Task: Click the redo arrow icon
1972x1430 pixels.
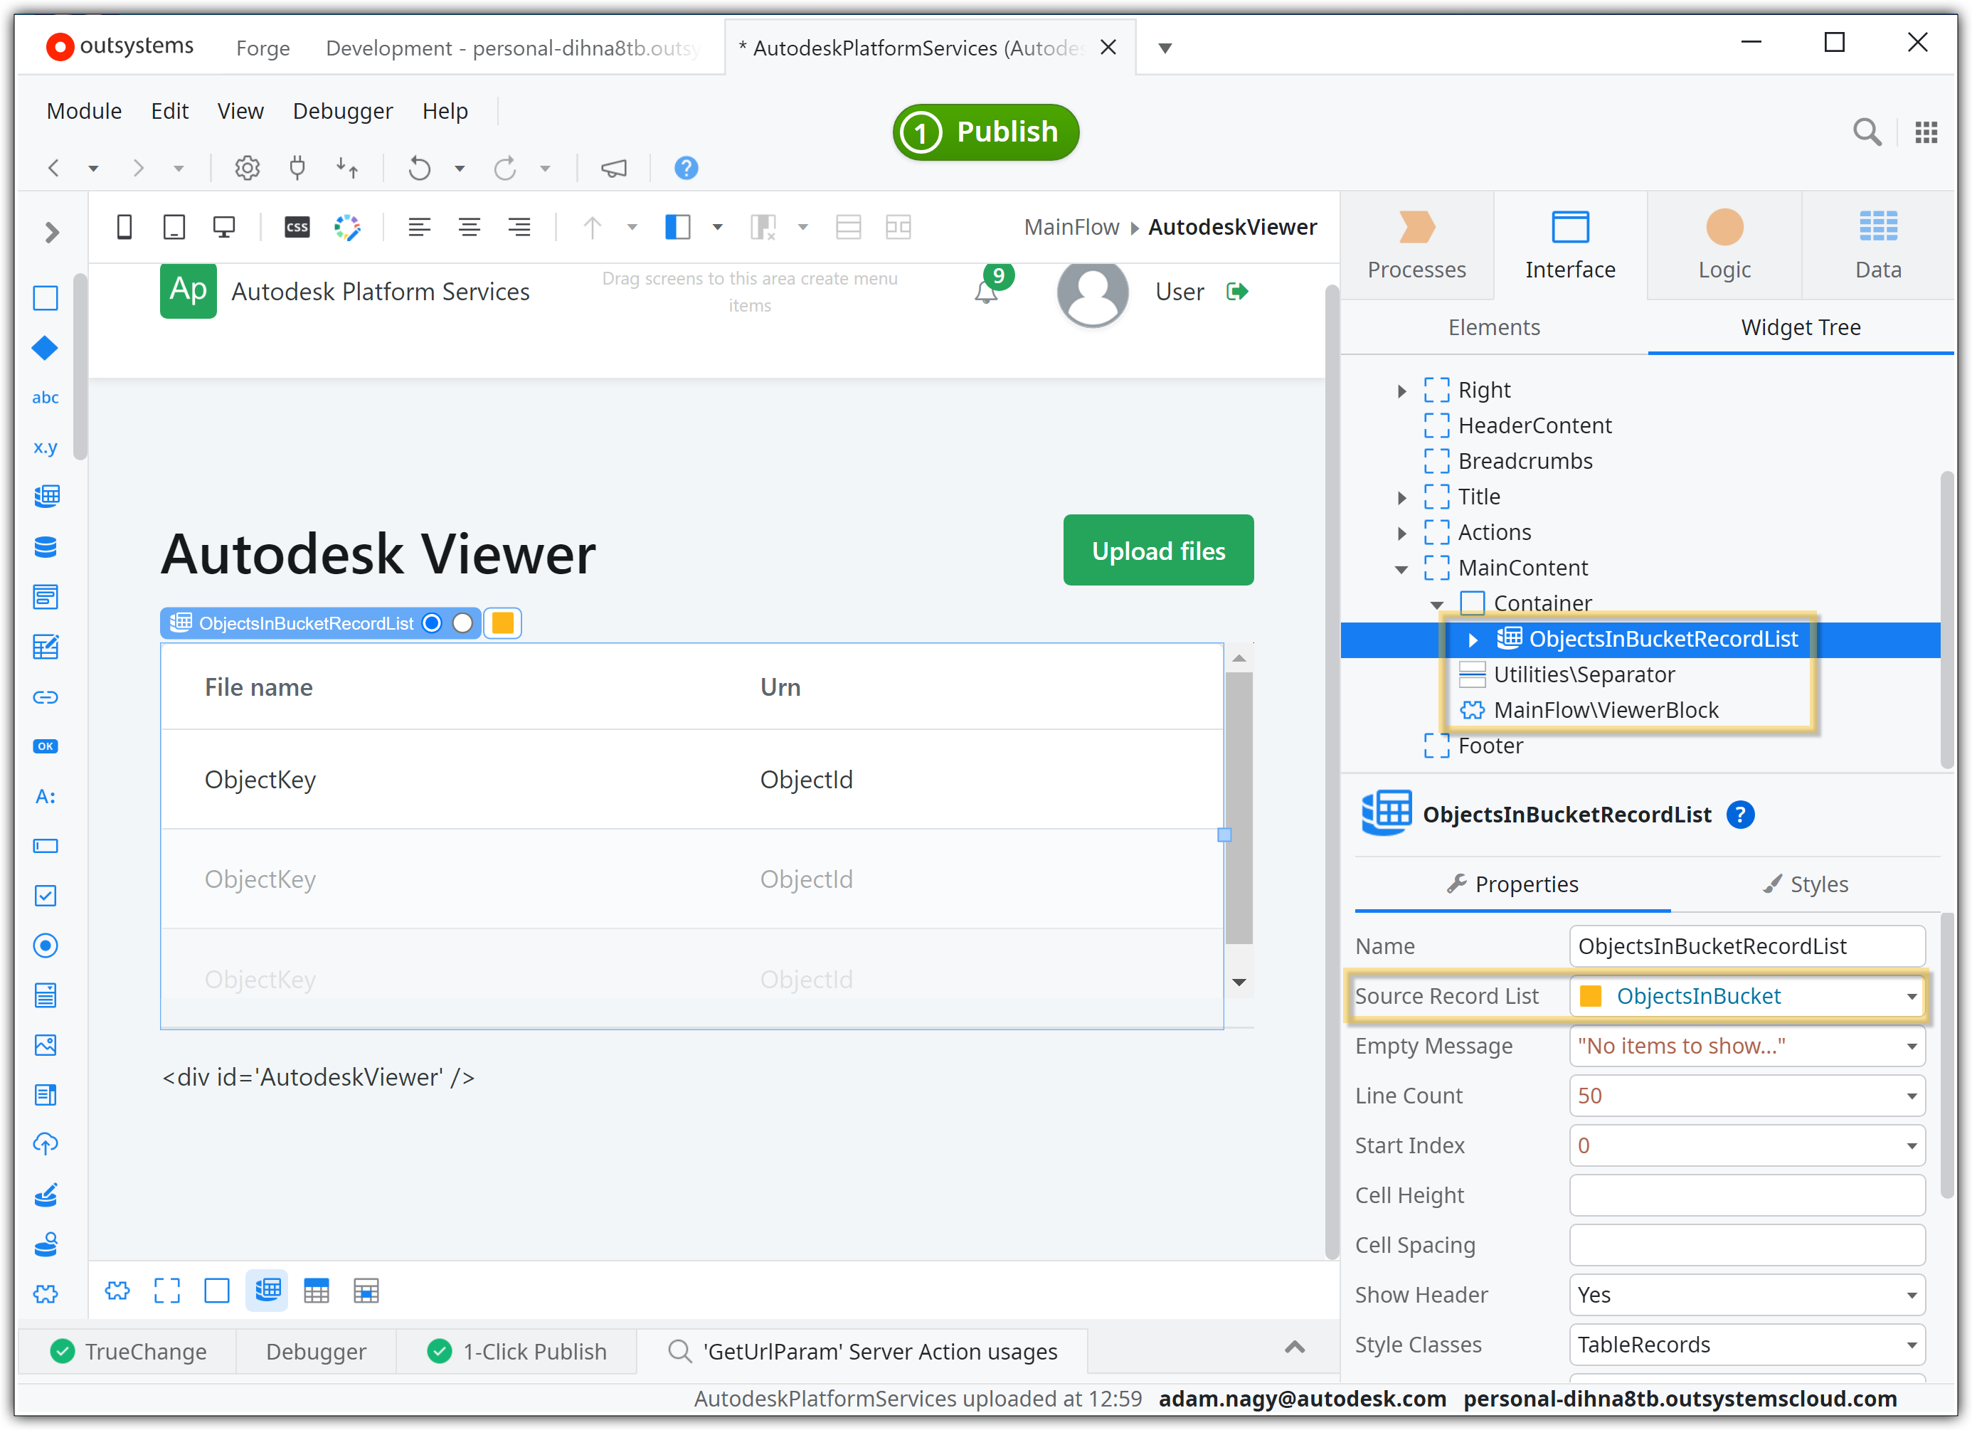Action: [x=505, y=168]
